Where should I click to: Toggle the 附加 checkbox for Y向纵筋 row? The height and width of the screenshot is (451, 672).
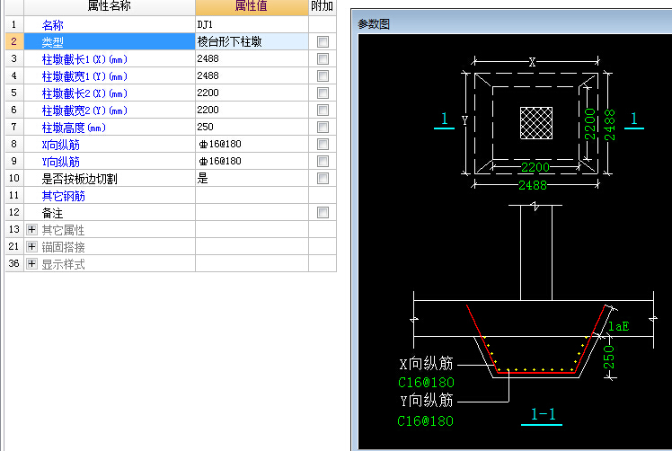pyautogui.click(x=323, y=162)
